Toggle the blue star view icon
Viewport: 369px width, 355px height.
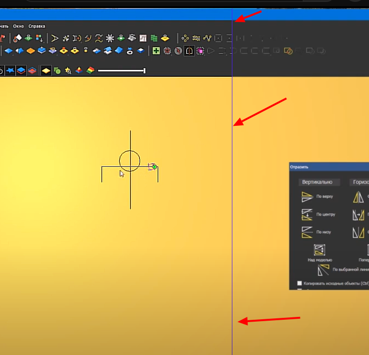(x=10, y=71)
